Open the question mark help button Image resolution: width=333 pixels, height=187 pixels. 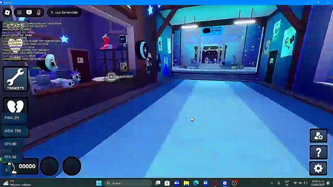point(318,152)
